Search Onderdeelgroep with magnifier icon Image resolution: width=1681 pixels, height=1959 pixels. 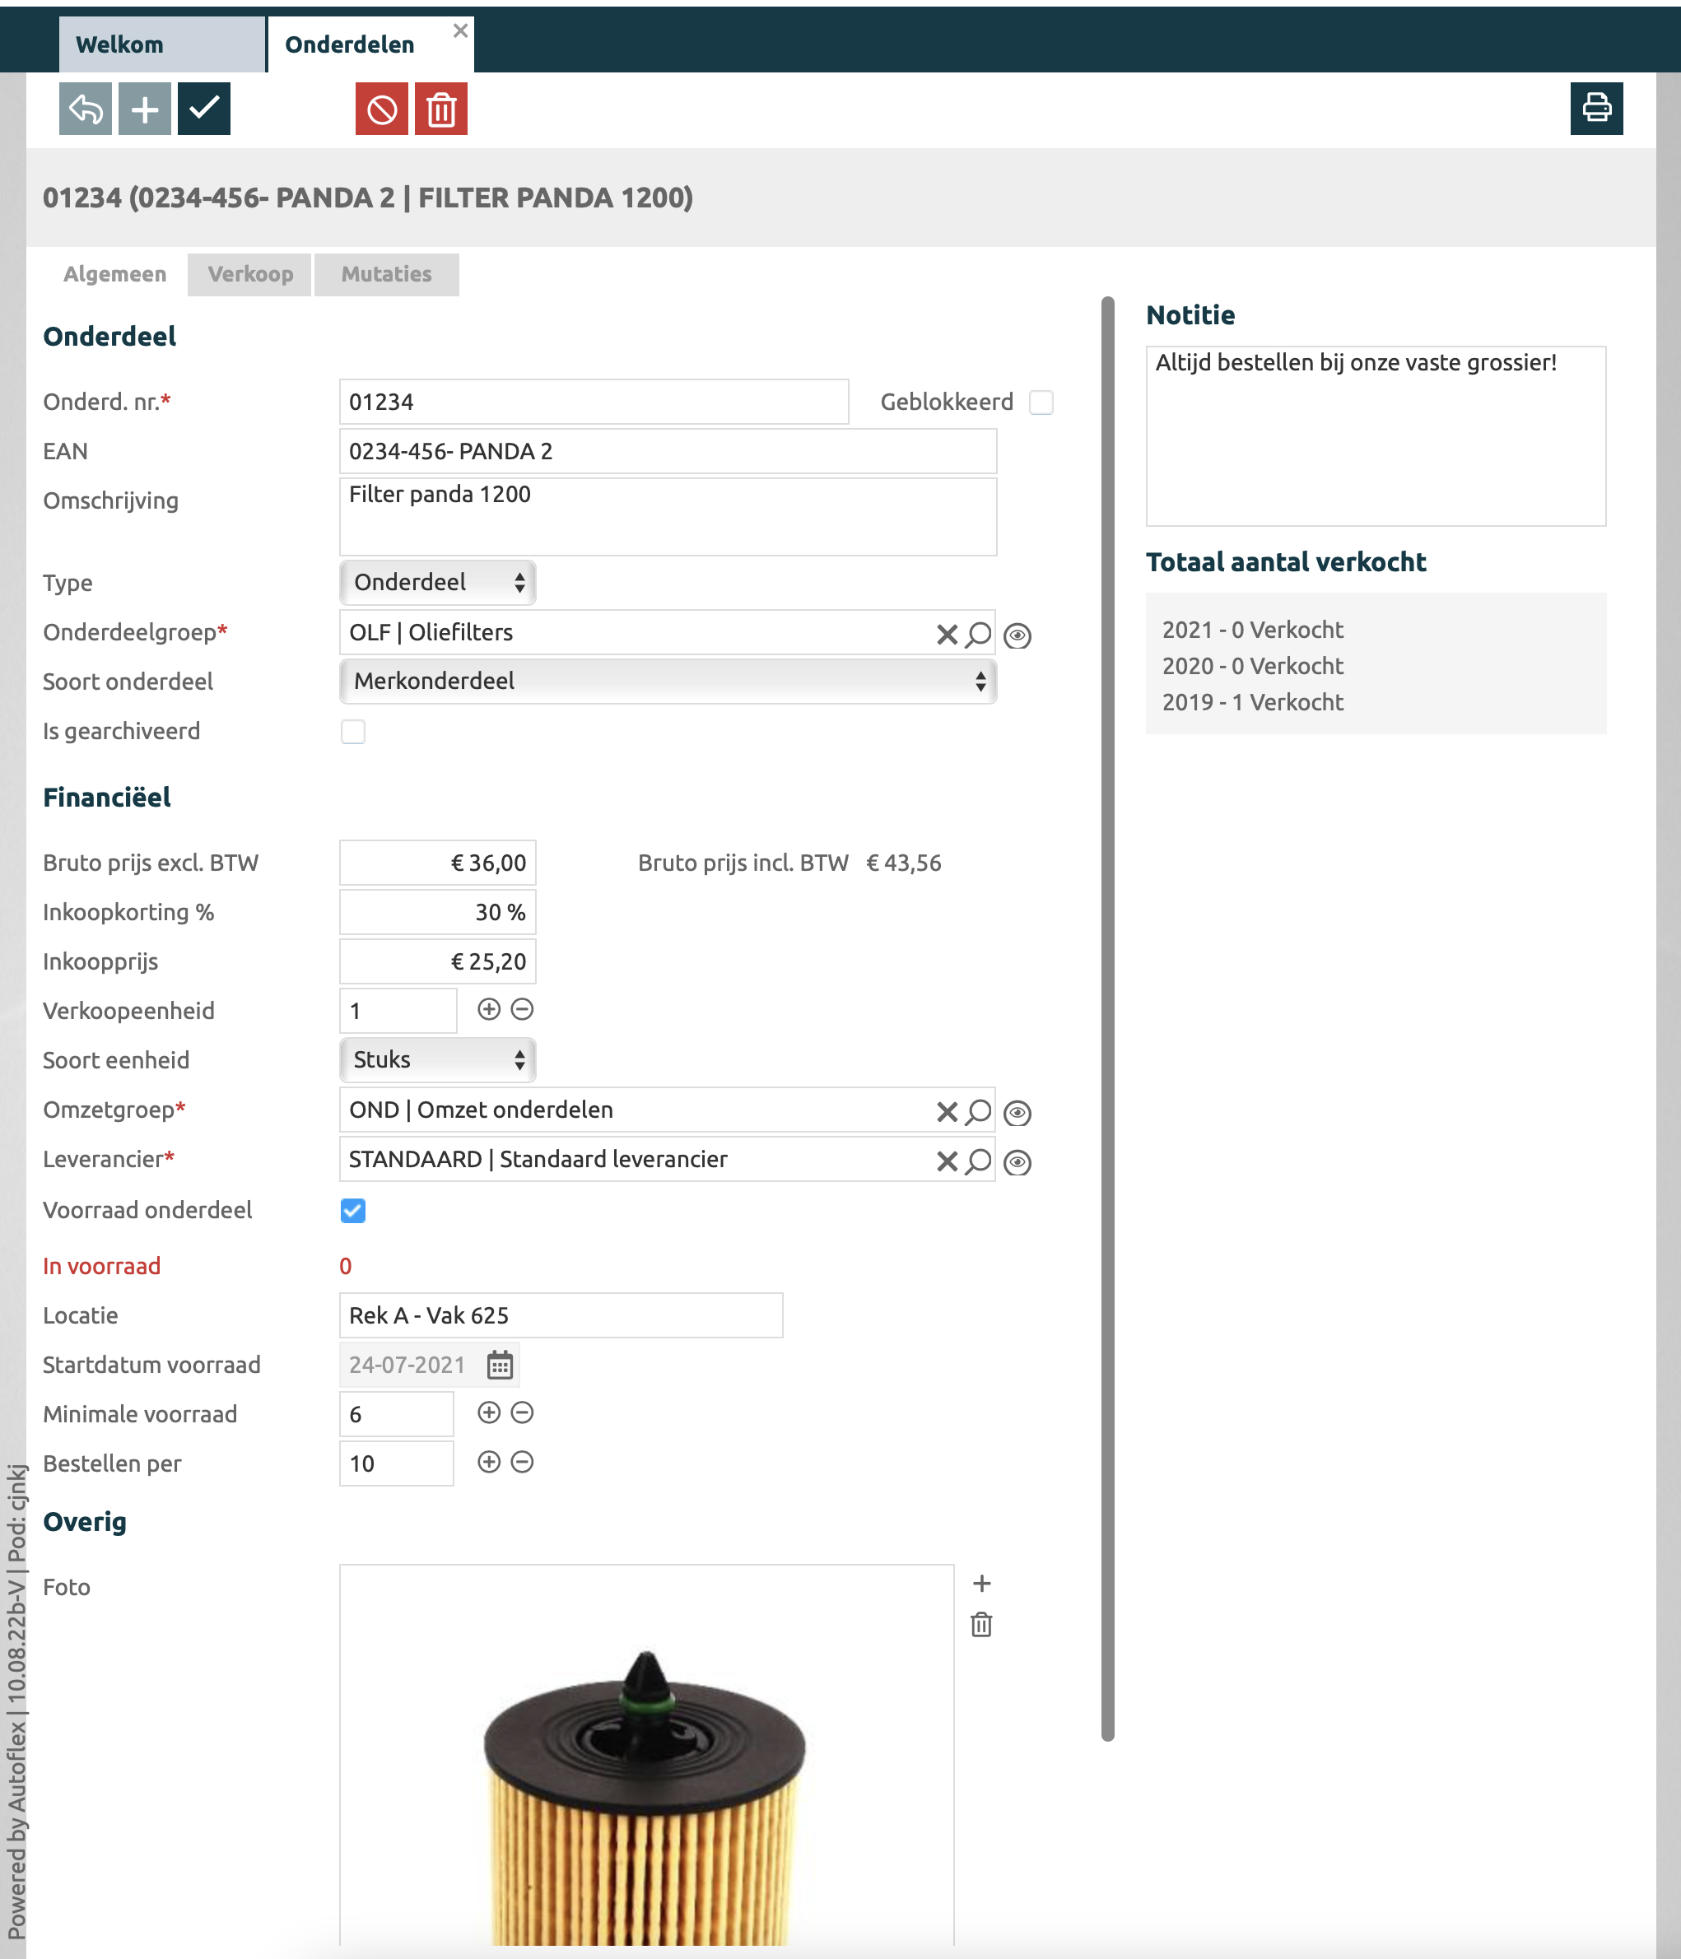point(980,634)
